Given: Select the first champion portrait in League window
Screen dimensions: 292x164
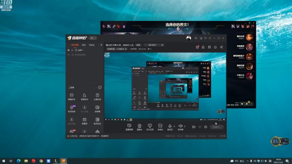Looking at the screenshot, I should [249, 37].
